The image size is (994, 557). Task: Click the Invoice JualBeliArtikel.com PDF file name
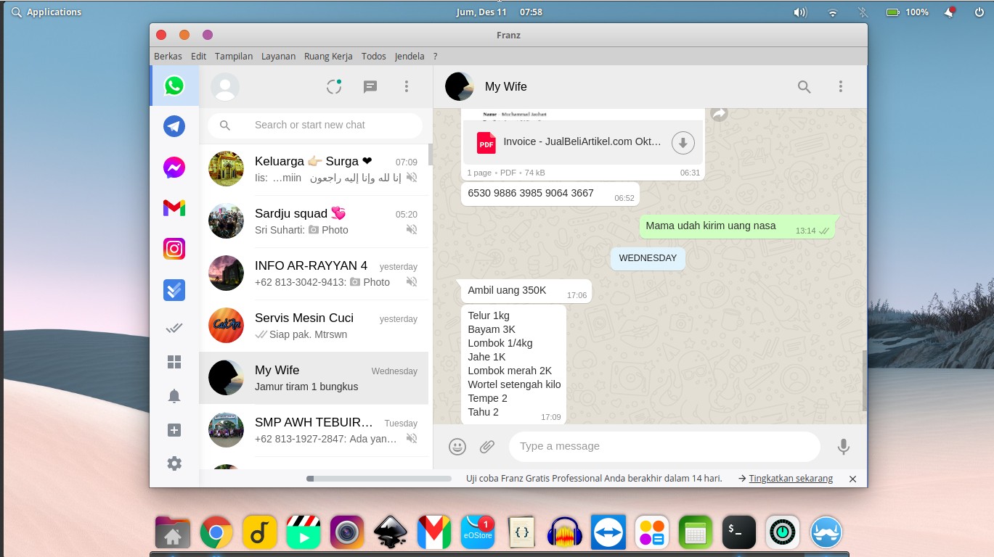tap(582, 142)
